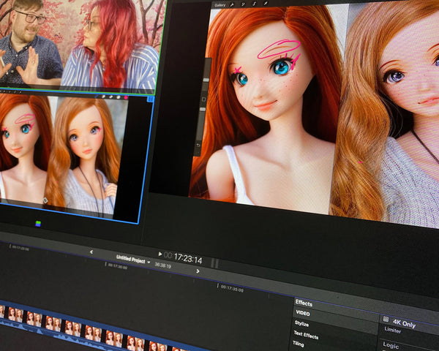Select the Stylize effects category
The height and width of the screenshot is (351, 439).
(x=302, y=323)
